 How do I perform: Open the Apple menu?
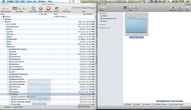(x=4, y=1)
